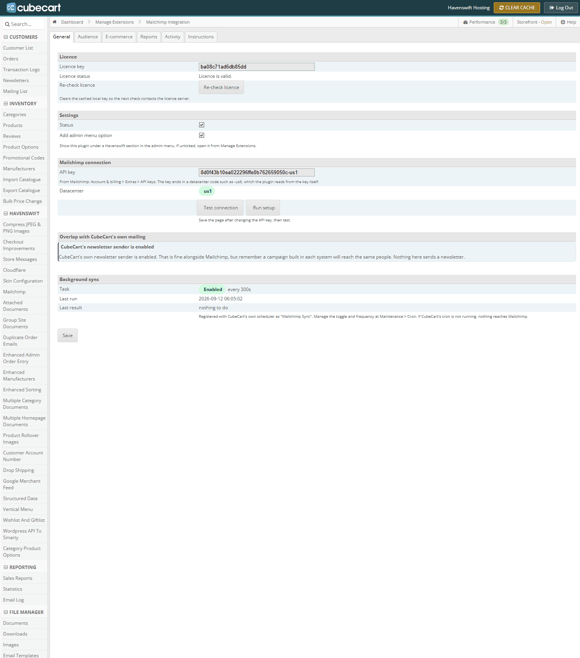Screen dimensions: 580x658
Task: Open the Instructions tab
Action: (x=201, y=37)
